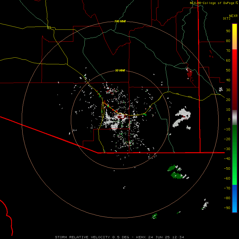The image size is (239, 239).
Task: Click the 0 value on the velocity scale
Action: (x=229, y=119)
